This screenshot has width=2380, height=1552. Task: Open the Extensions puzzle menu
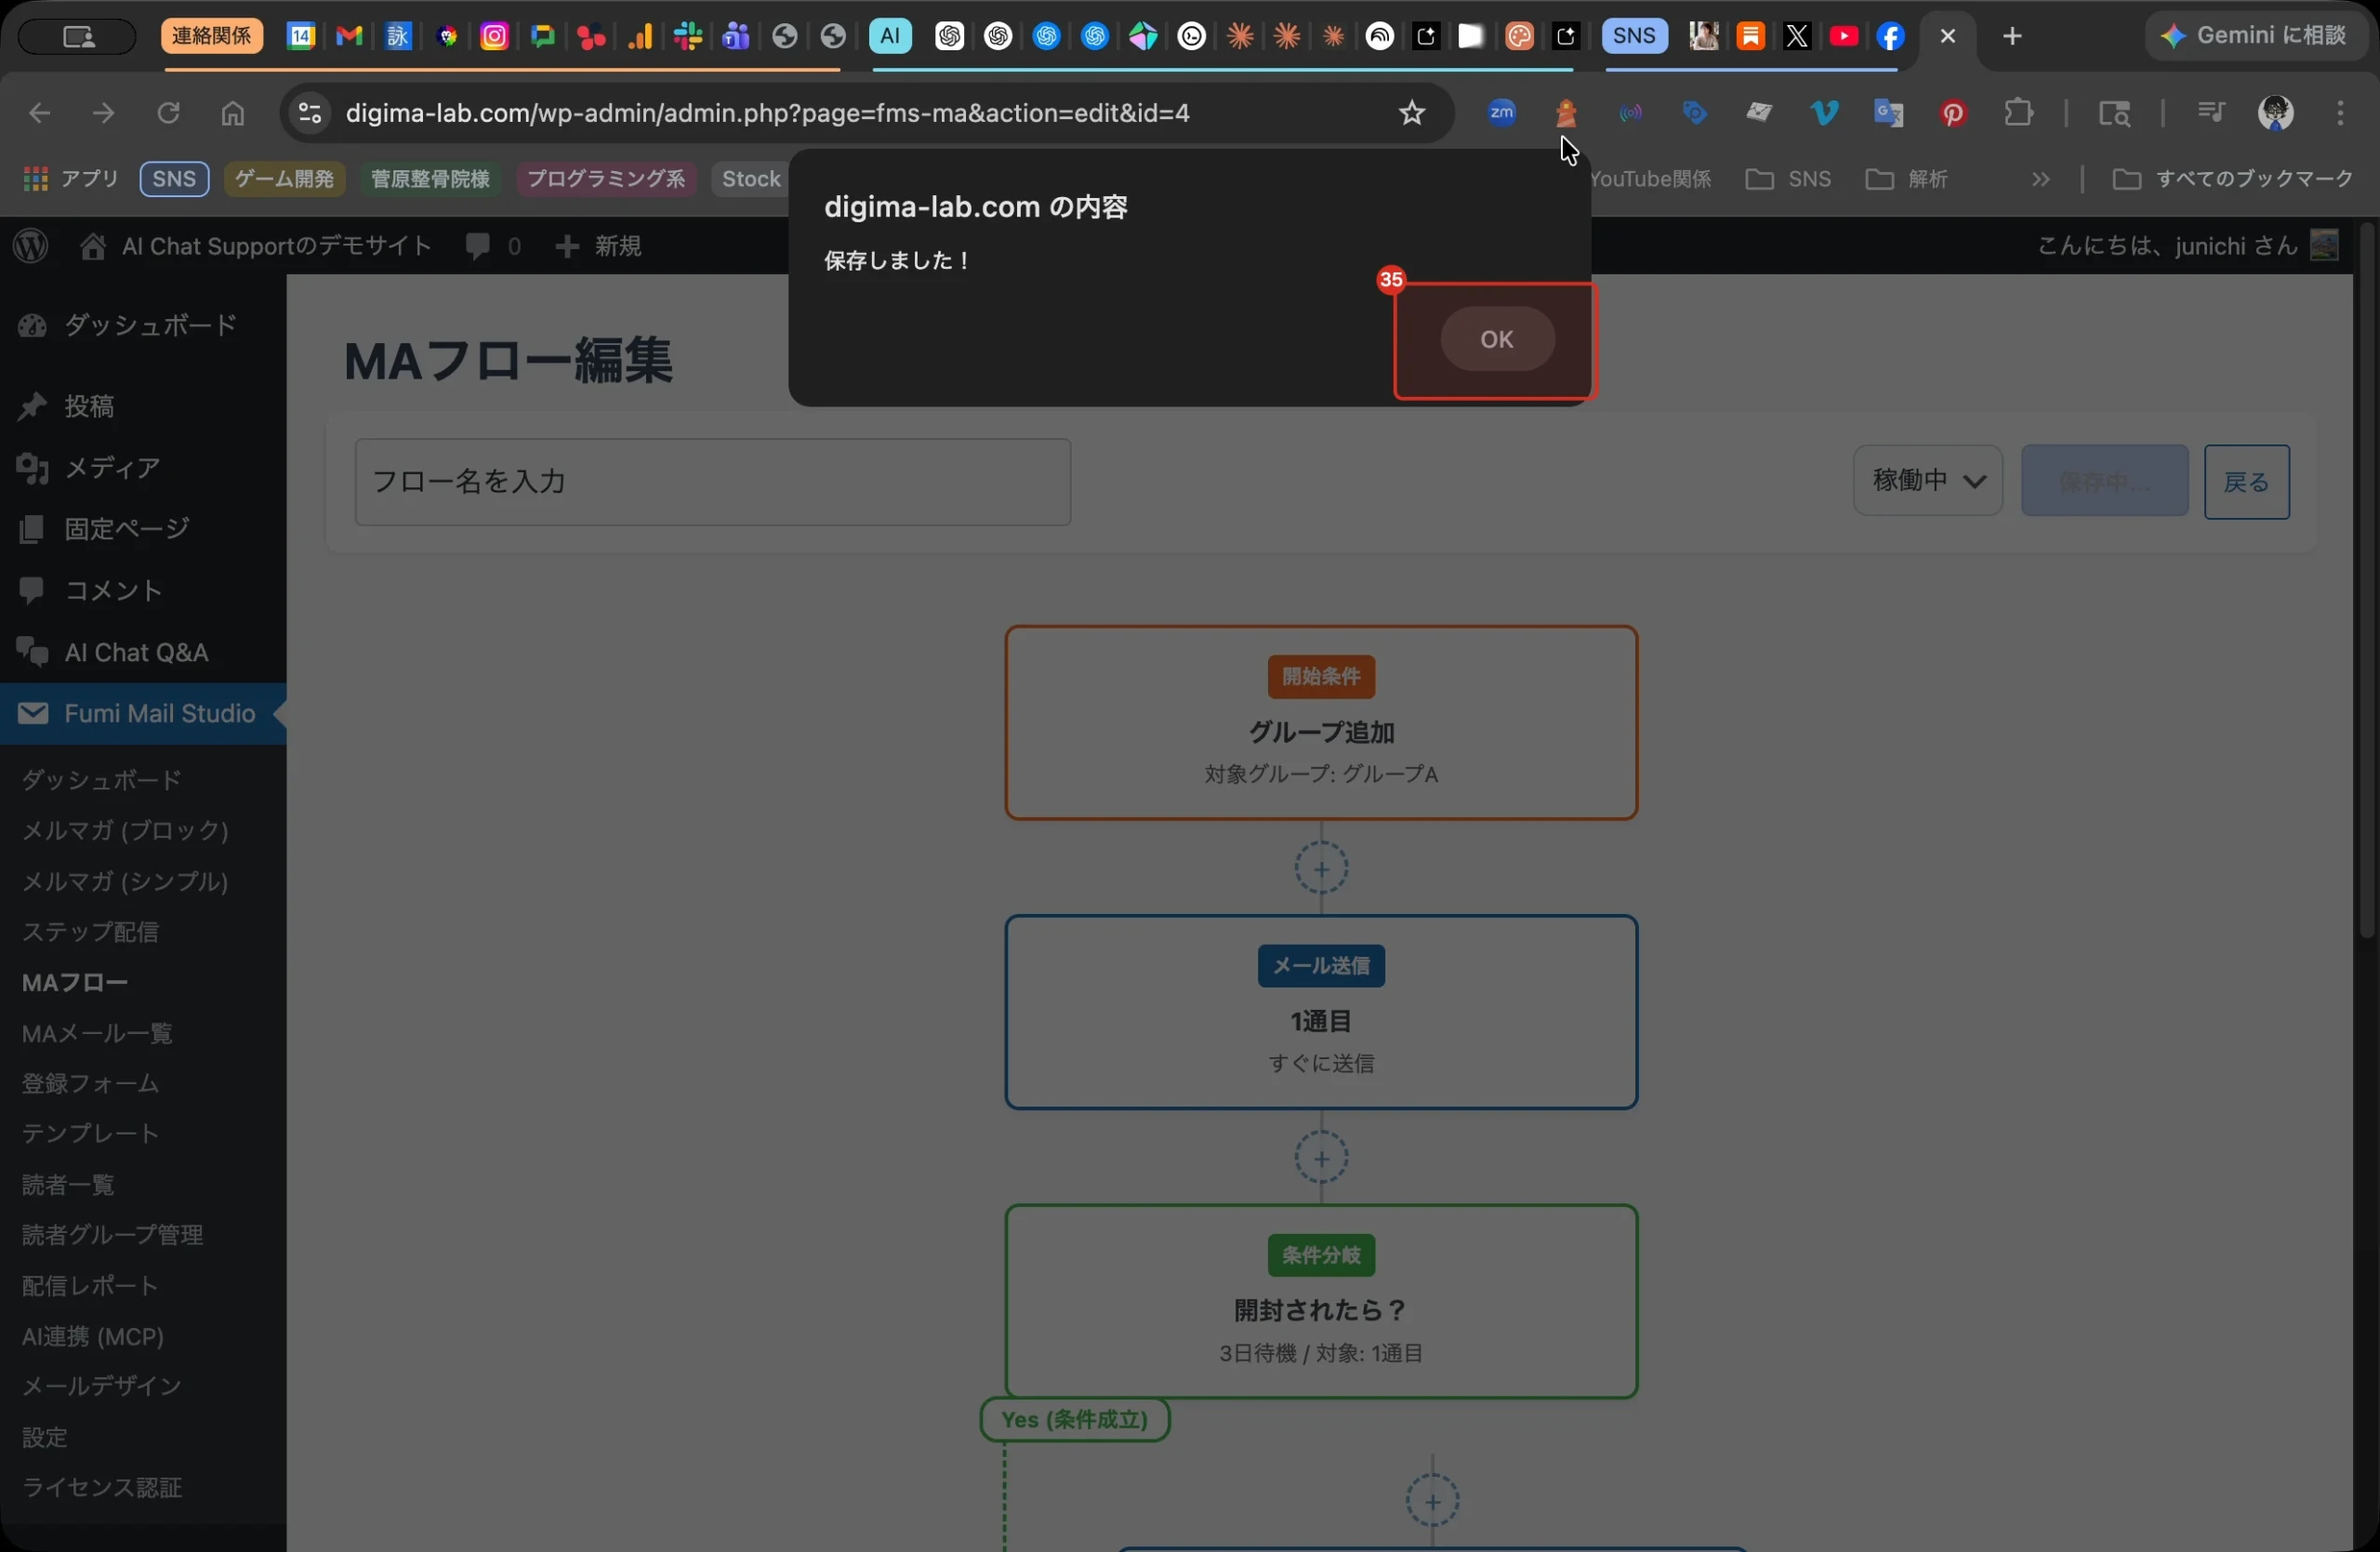2018,113
